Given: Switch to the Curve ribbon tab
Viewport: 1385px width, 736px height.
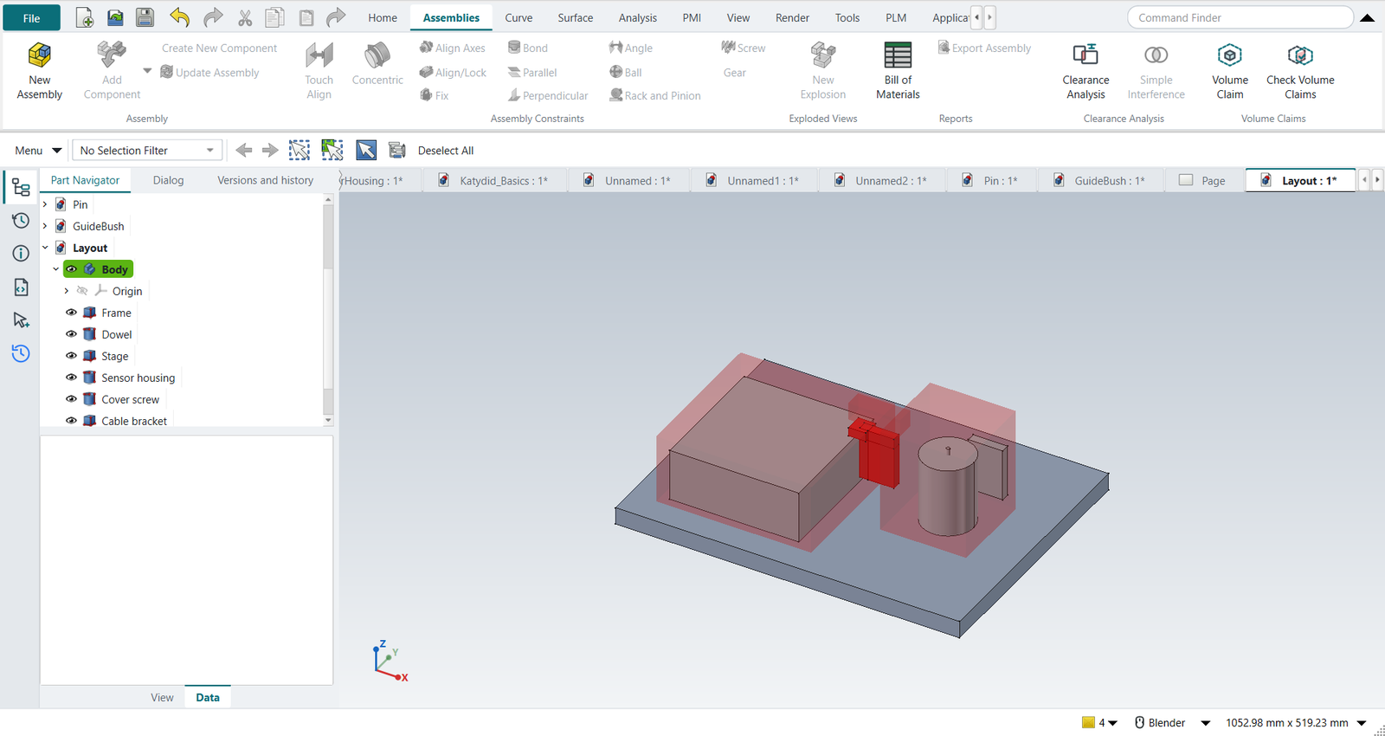Looking at the screenshot, I should pyautogui.click(x=519, y=17).
